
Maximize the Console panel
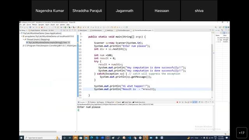pos(213,102)
